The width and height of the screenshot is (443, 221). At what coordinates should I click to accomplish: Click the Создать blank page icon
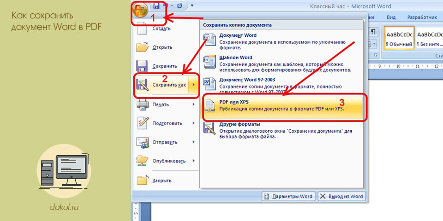pos(142,28)
